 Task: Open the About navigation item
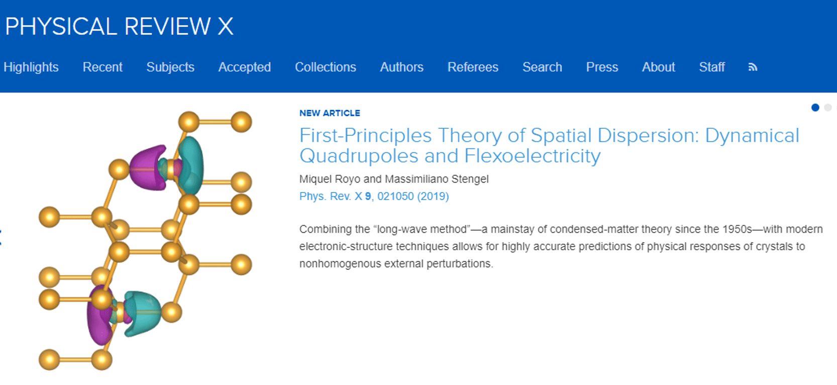tap(659, 67)
